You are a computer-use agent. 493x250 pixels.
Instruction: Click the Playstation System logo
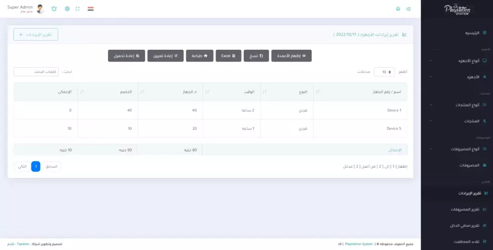click(x=457, y=10)
